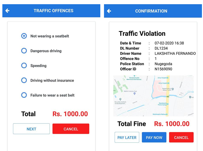Cancel the traffic violation confirmation

tap(181, 137)
